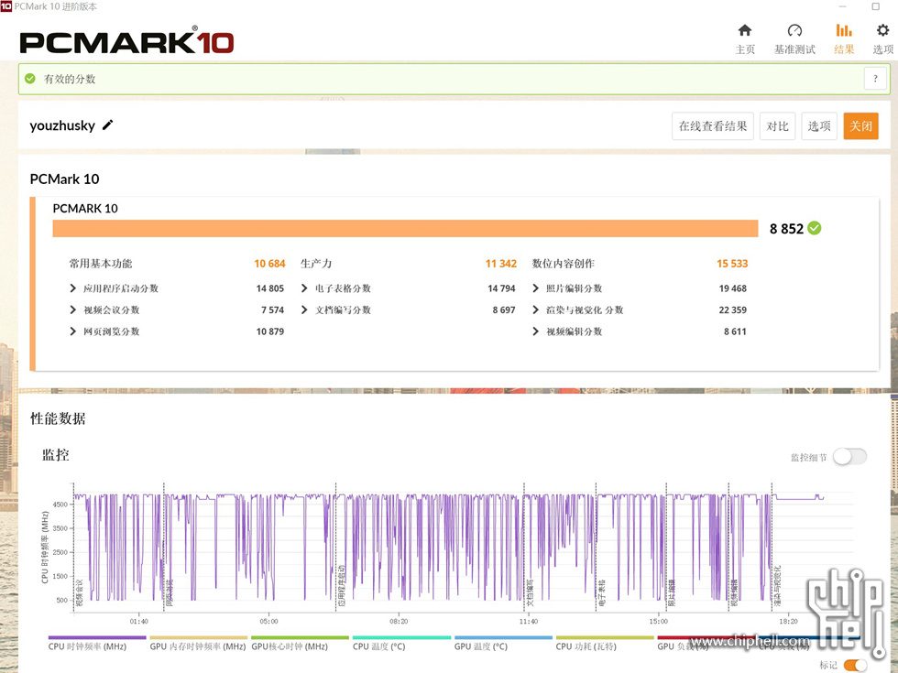The width and height of the screenshot is (898, 673).
Task: Expand 文档编写分数 row
Action: coord(304,309)
